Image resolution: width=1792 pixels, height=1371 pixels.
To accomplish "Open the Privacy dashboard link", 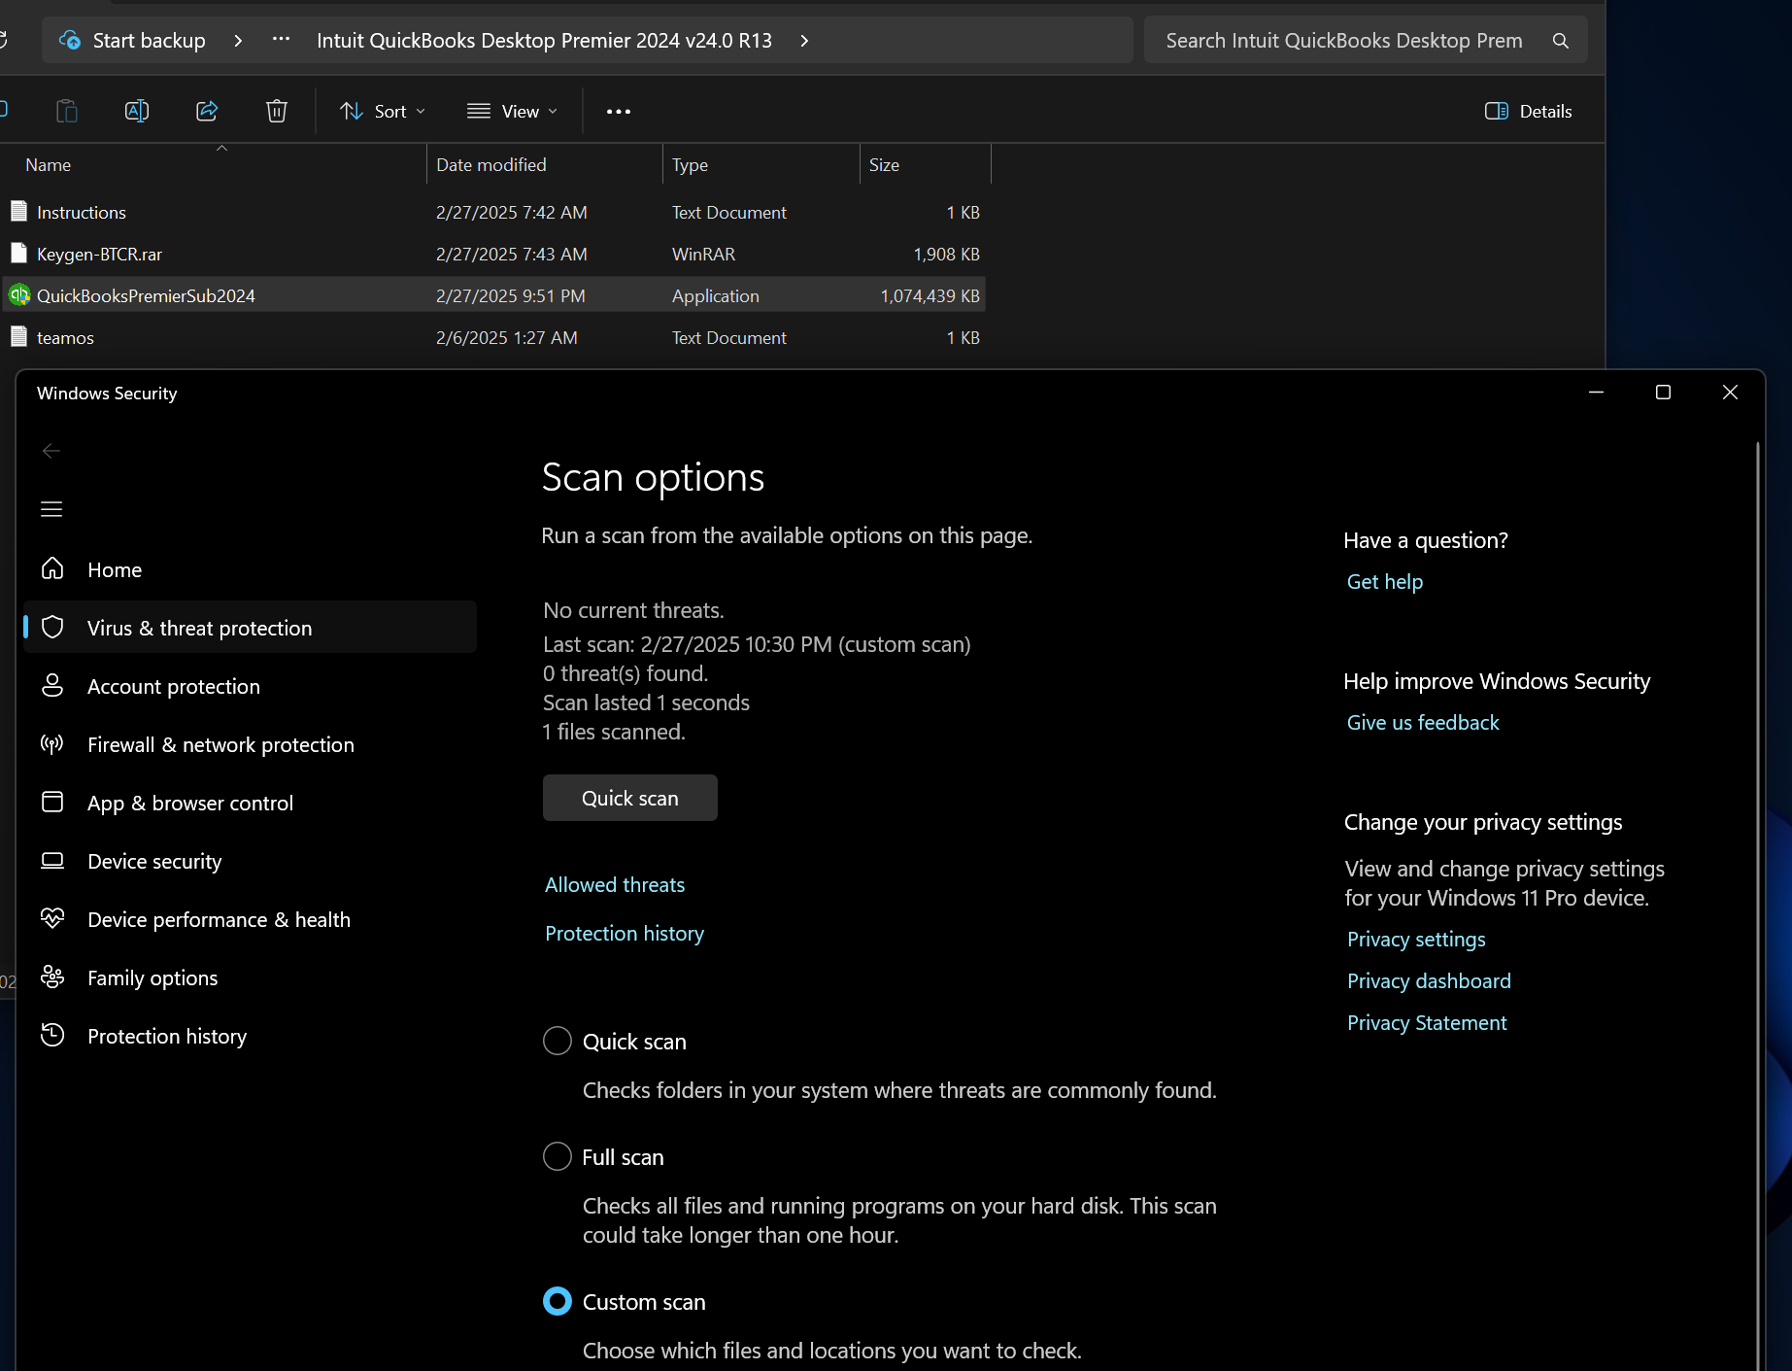I will [1429, 980].
